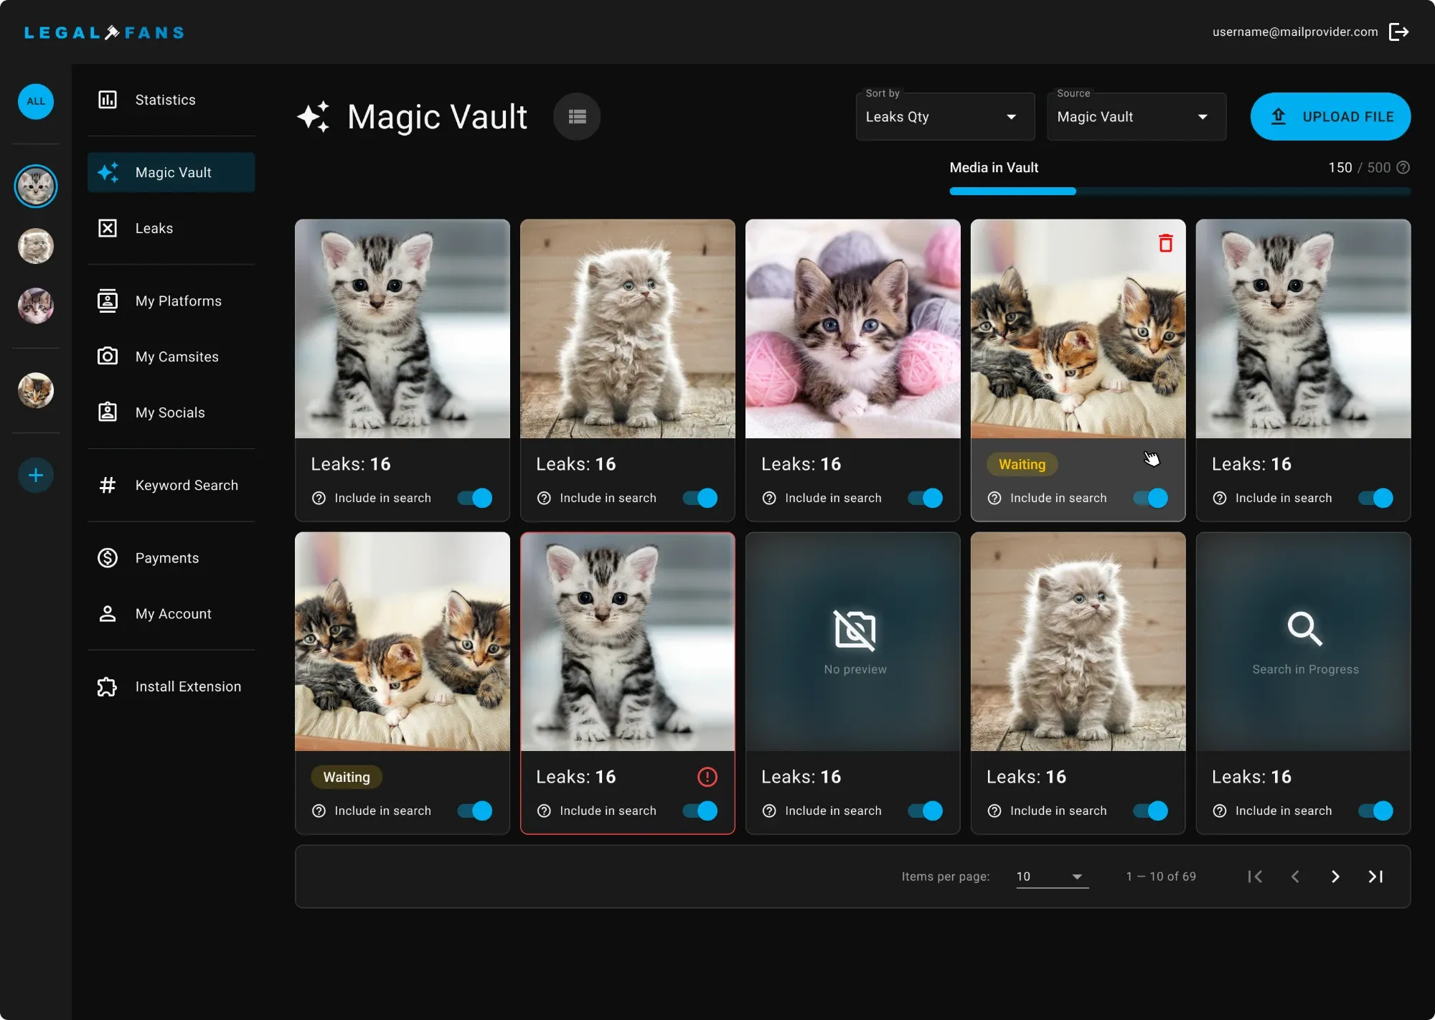Delete the Waiting card with trash icon
The image size is (1435, 1020).
(1166, 243)
